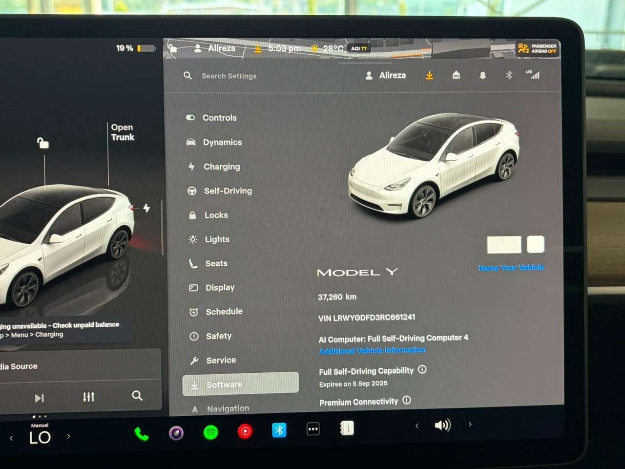Open media search with the magnifier icon
This screenshot has height=469, width=625.
click(137, 396)
